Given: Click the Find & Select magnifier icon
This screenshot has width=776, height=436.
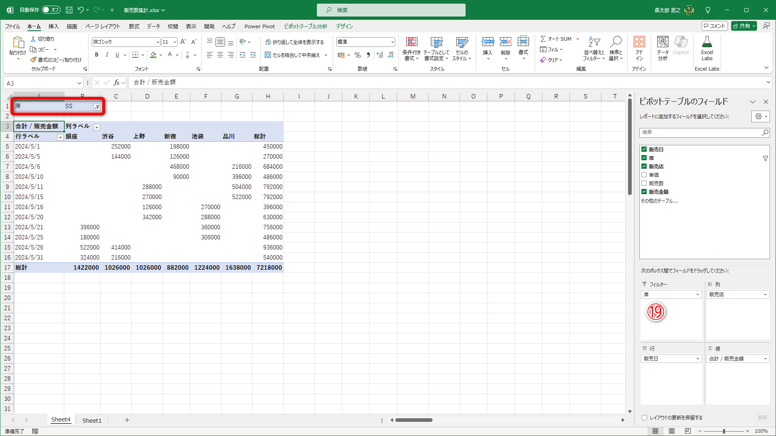Looking at the screenshot, I should 616,42.
